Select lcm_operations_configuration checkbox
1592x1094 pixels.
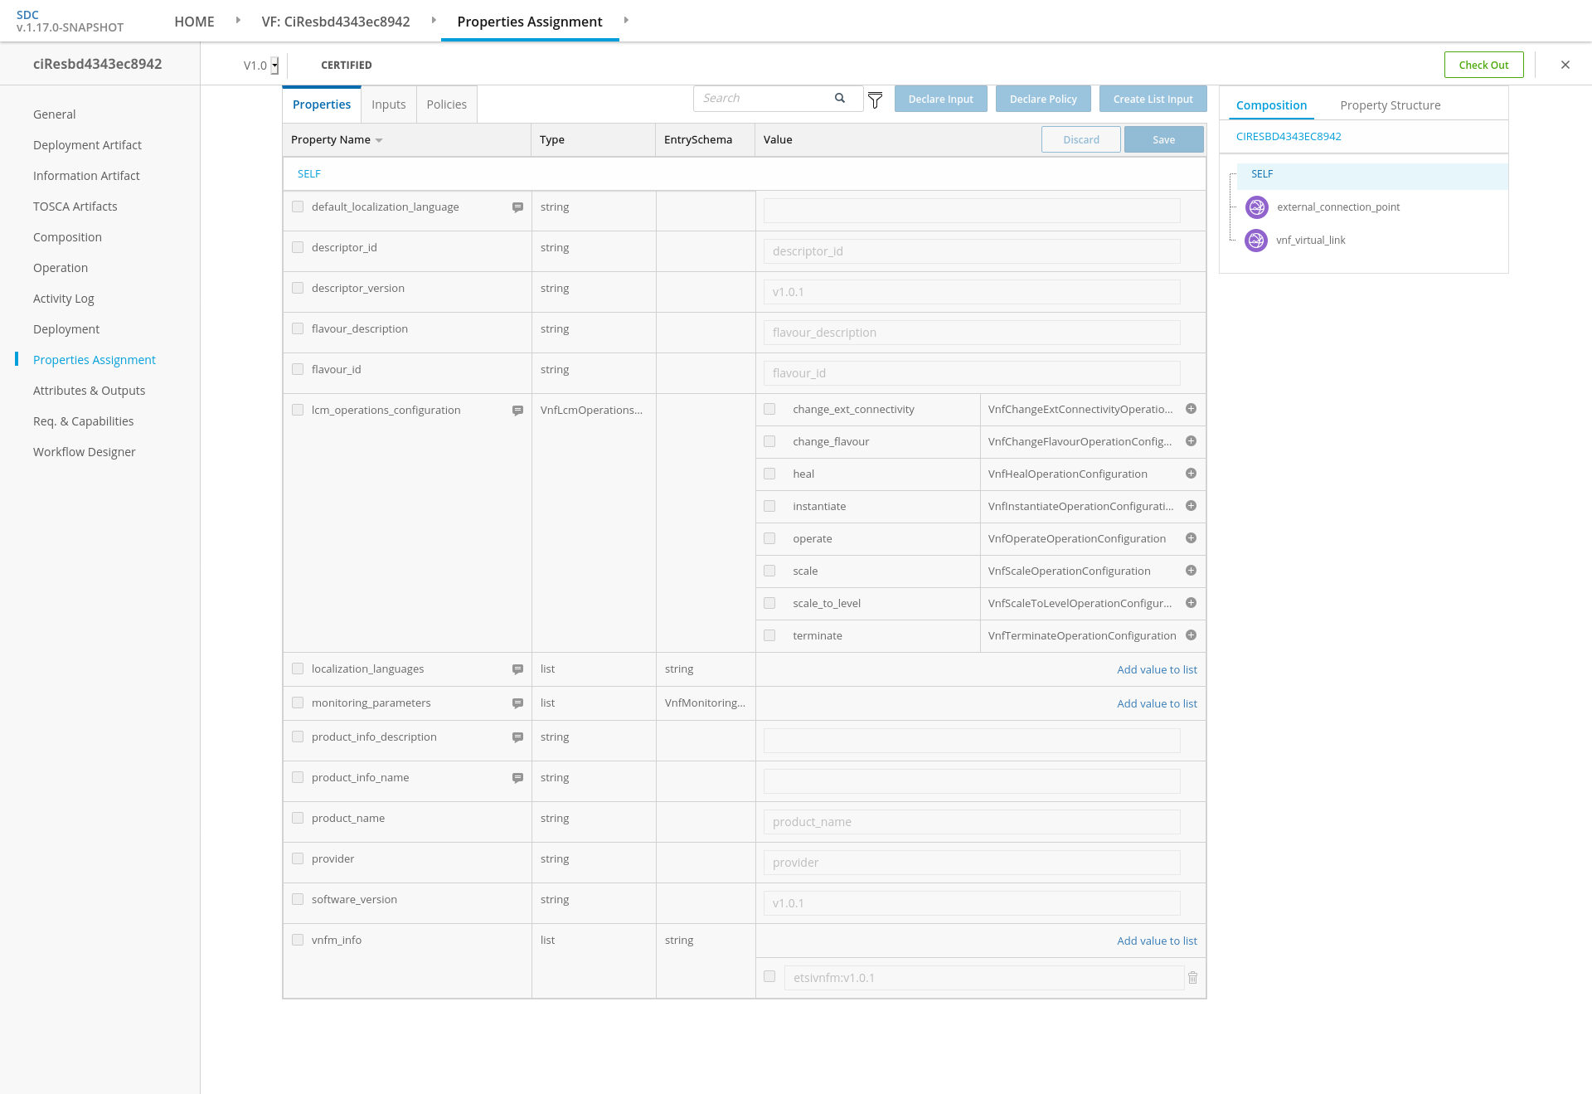[298, 410]
